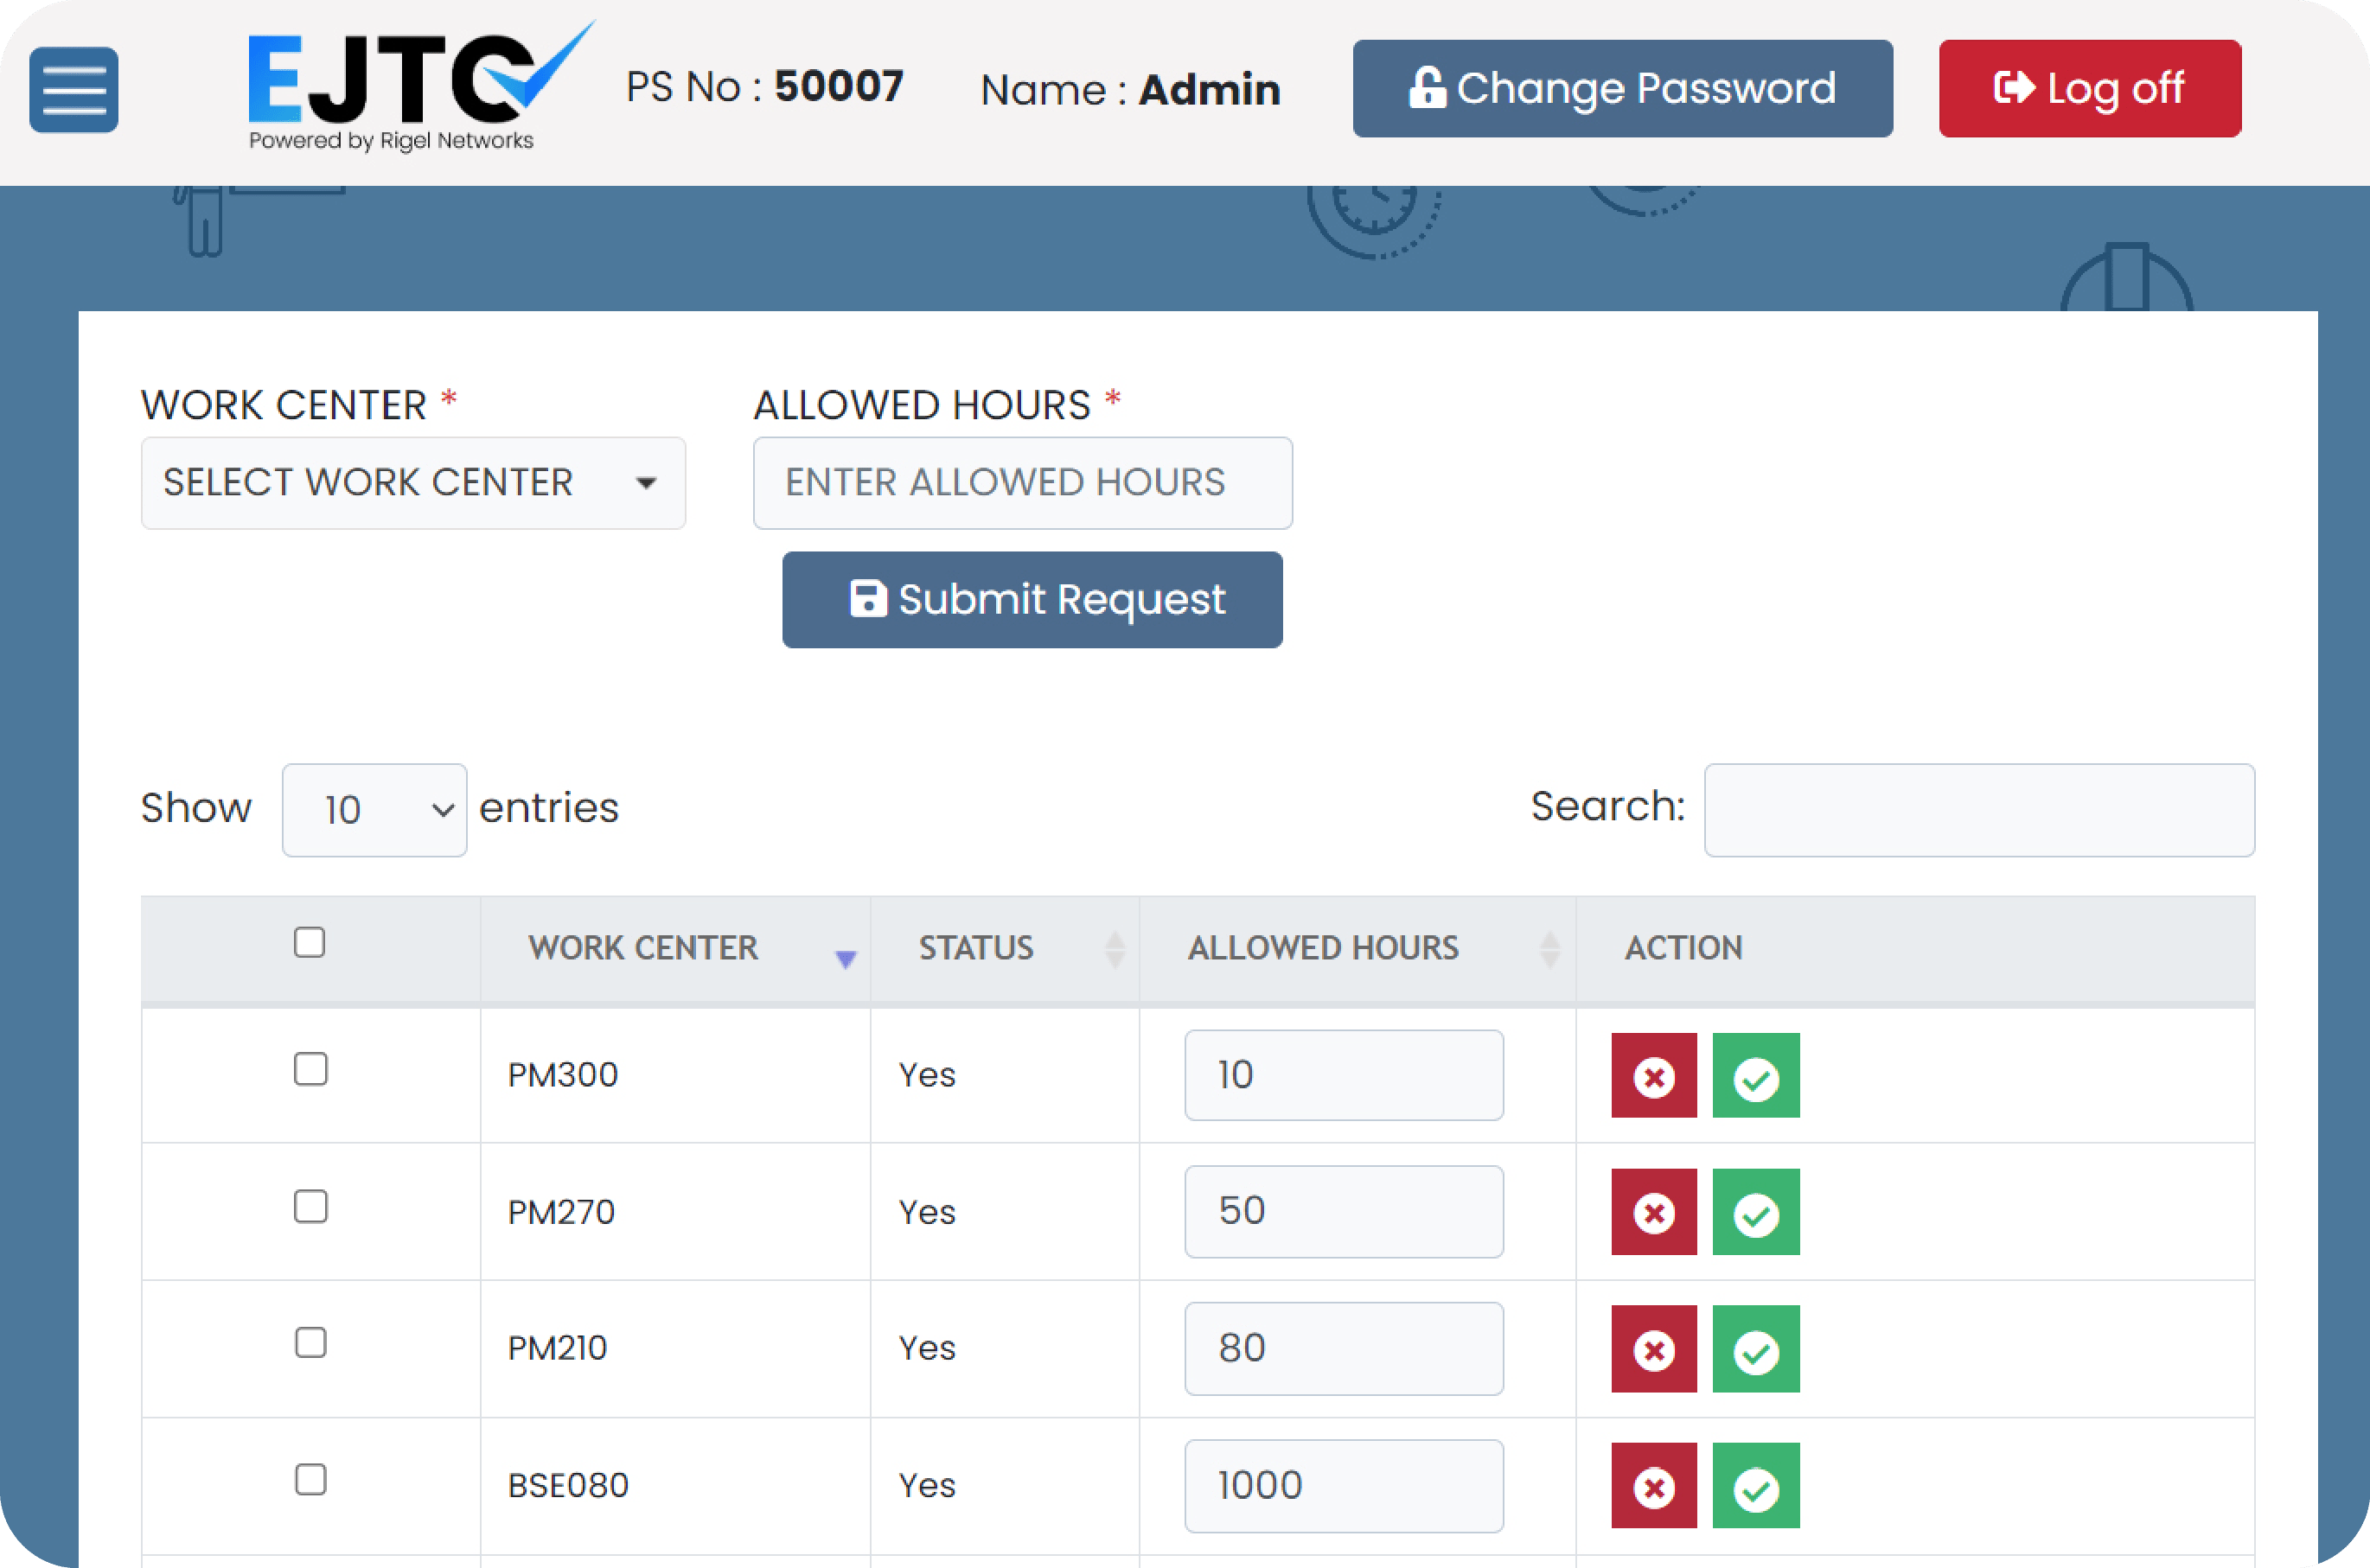
Task: Click the Name Admin text
Action: 1130,90
